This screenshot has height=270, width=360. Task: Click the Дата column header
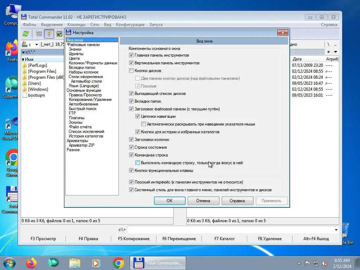point(307,59)
